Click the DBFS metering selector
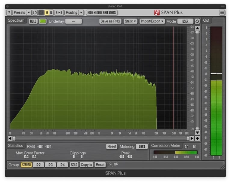This screenshot has height=183, width=231. [141, 147]
